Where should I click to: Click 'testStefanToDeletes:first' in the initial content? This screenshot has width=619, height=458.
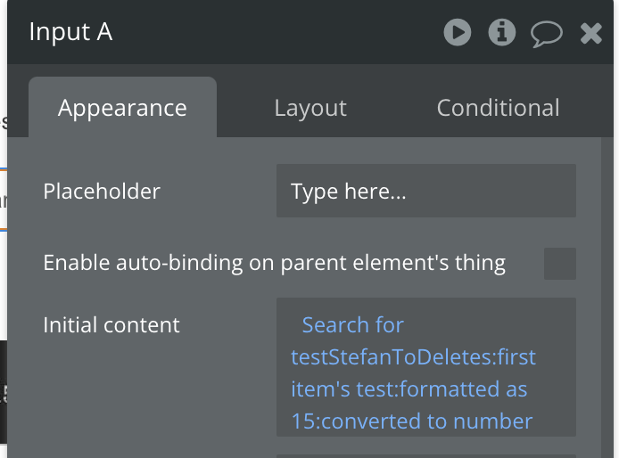414,357
